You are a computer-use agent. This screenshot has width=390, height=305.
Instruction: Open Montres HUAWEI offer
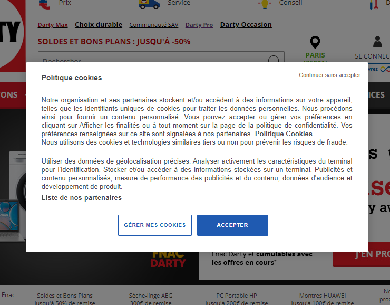(323, 299)
